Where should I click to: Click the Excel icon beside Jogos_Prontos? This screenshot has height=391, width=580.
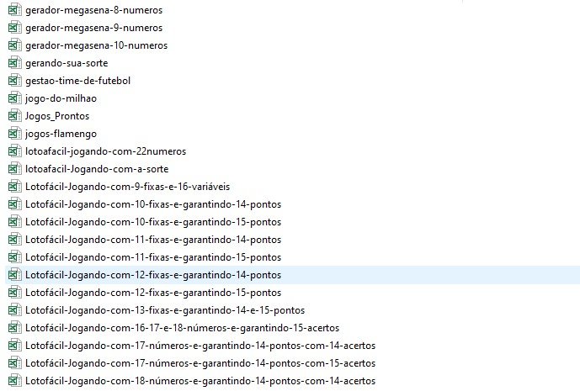coord(15,116)
